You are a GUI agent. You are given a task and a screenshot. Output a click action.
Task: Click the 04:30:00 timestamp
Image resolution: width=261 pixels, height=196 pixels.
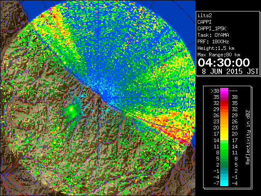coord(224,62)
